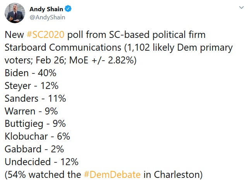Click the Starboard Communications text
The image size is (249, 186).
click(63, 47)
